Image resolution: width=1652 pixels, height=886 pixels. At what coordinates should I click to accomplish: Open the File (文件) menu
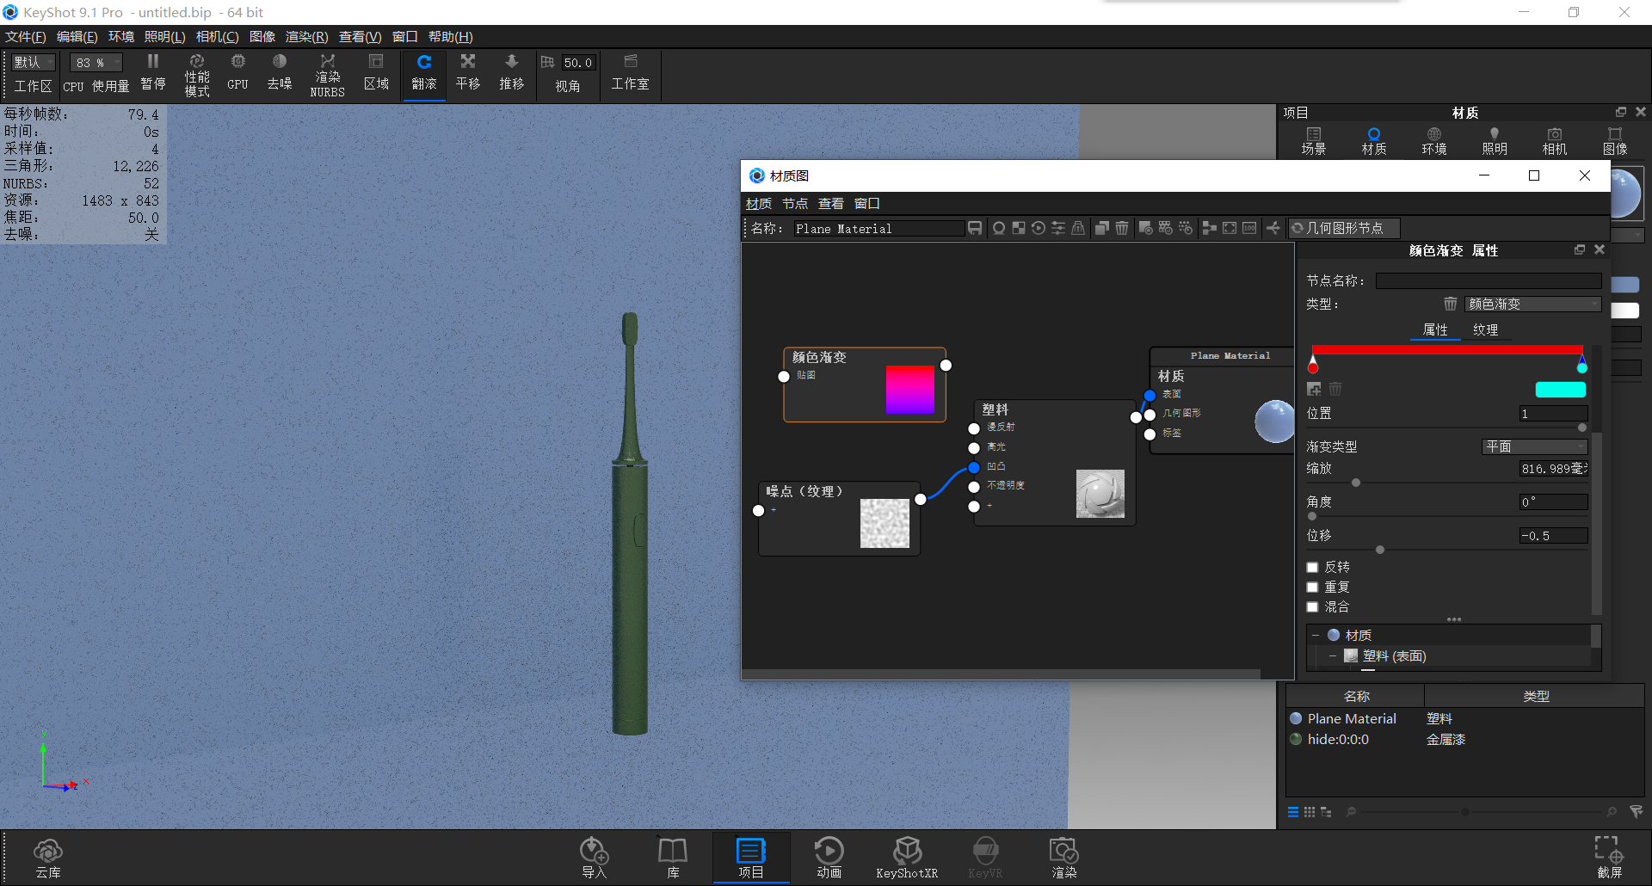[x=25, y=36]
